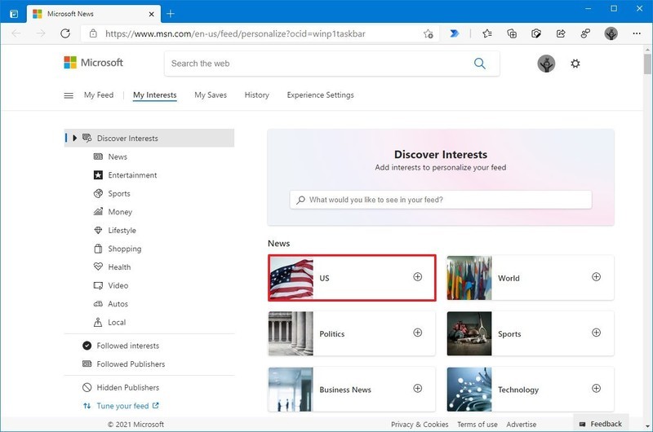Select Autos category
The width and height of the screenshot is (653, 432).
pos(111,304)
